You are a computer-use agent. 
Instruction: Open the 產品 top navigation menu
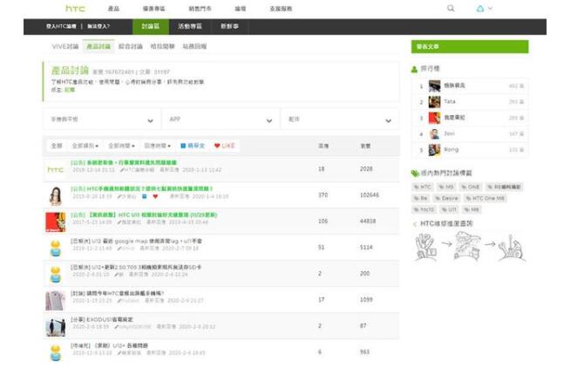coord(113,9)
